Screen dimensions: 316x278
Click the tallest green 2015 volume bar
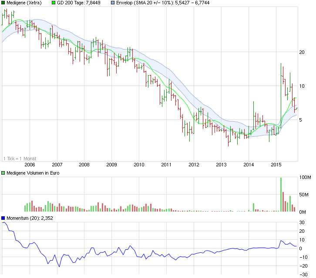pos(281,195)
